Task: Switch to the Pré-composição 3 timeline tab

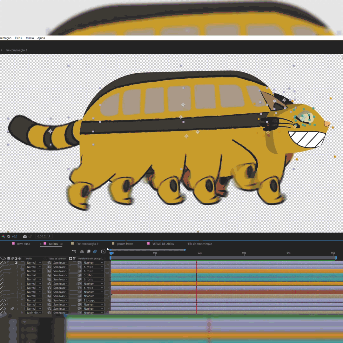Action: (x=87, y=244)
